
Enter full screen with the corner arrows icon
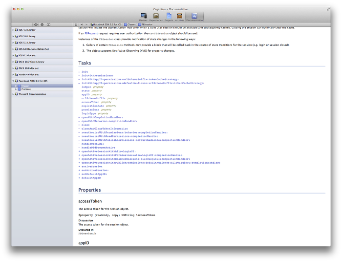[328, 9]
